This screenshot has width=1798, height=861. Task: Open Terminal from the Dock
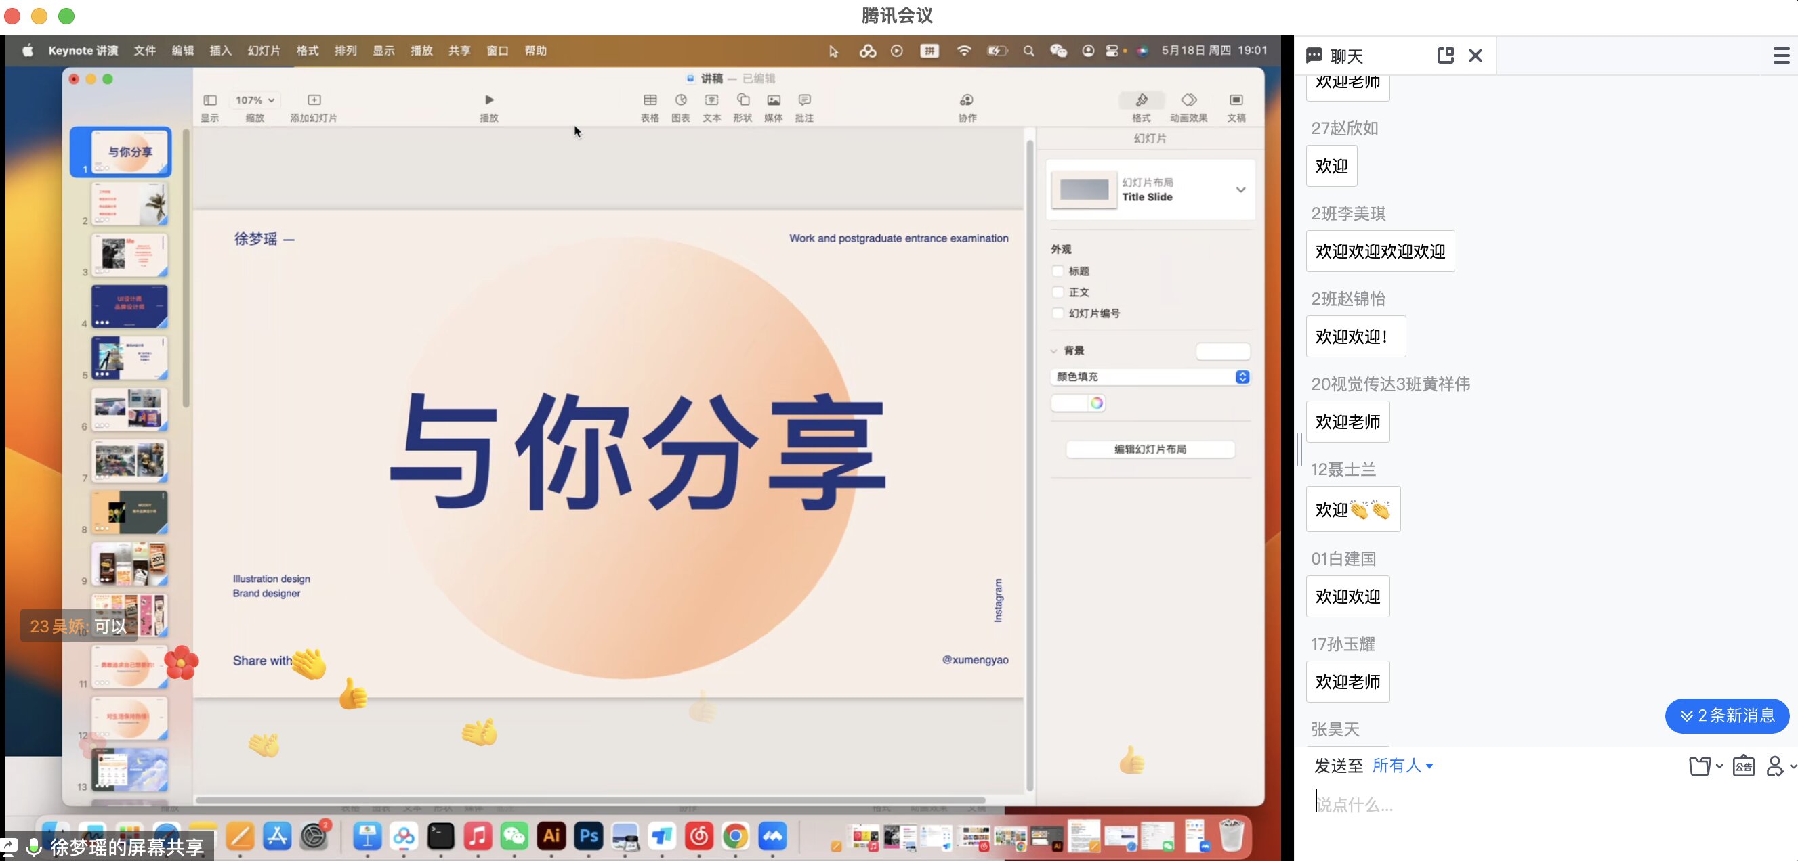point(440,836)
